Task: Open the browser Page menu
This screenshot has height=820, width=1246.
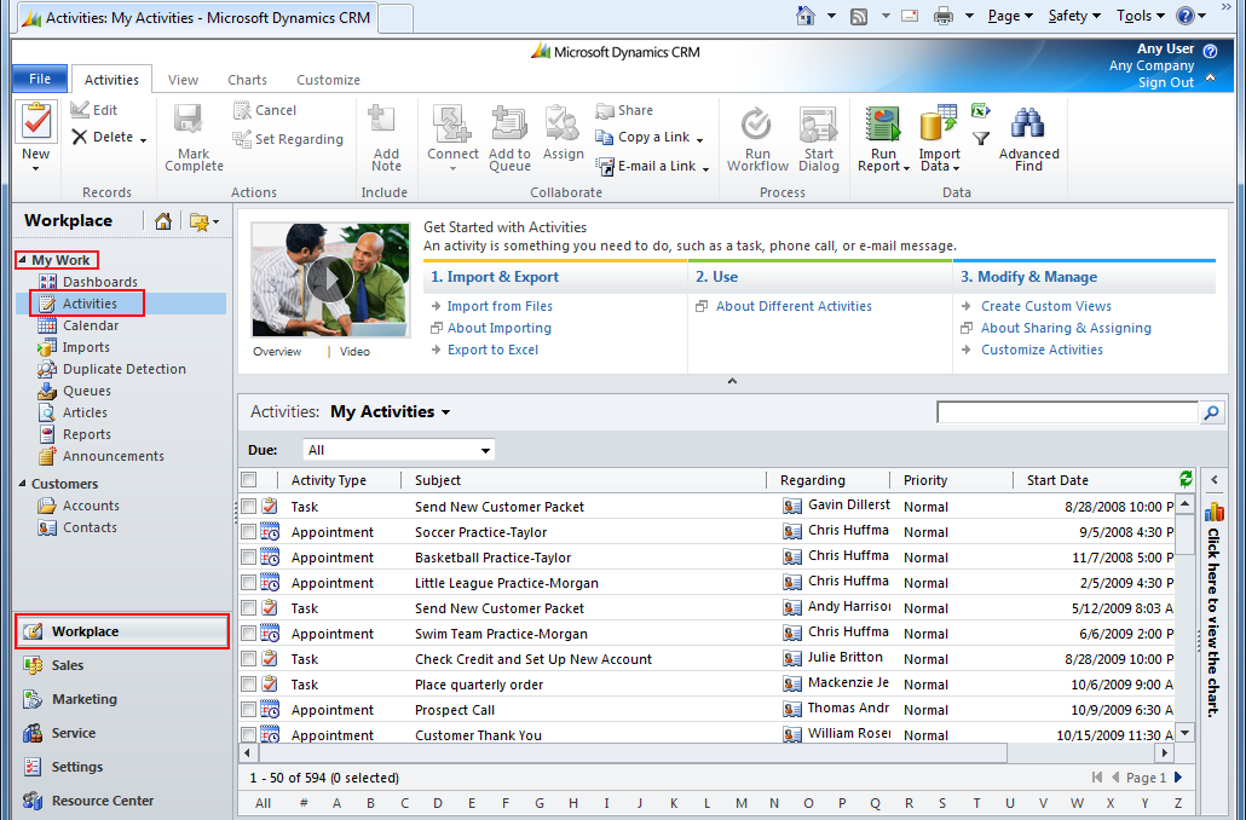Action: (x=1010, y=16)
